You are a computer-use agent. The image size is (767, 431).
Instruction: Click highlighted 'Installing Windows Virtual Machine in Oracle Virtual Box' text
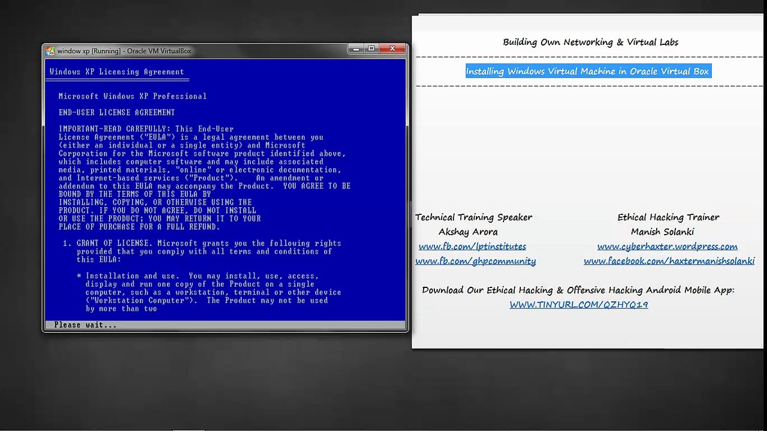(x=588, y=71)
